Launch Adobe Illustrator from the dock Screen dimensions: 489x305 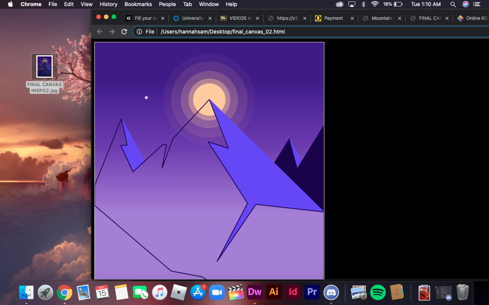coord(274,292)
